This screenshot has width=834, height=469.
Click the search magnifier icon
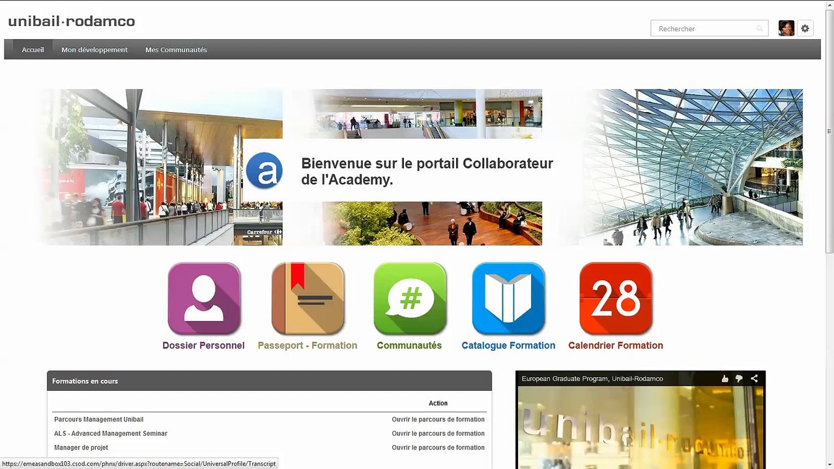760,29
